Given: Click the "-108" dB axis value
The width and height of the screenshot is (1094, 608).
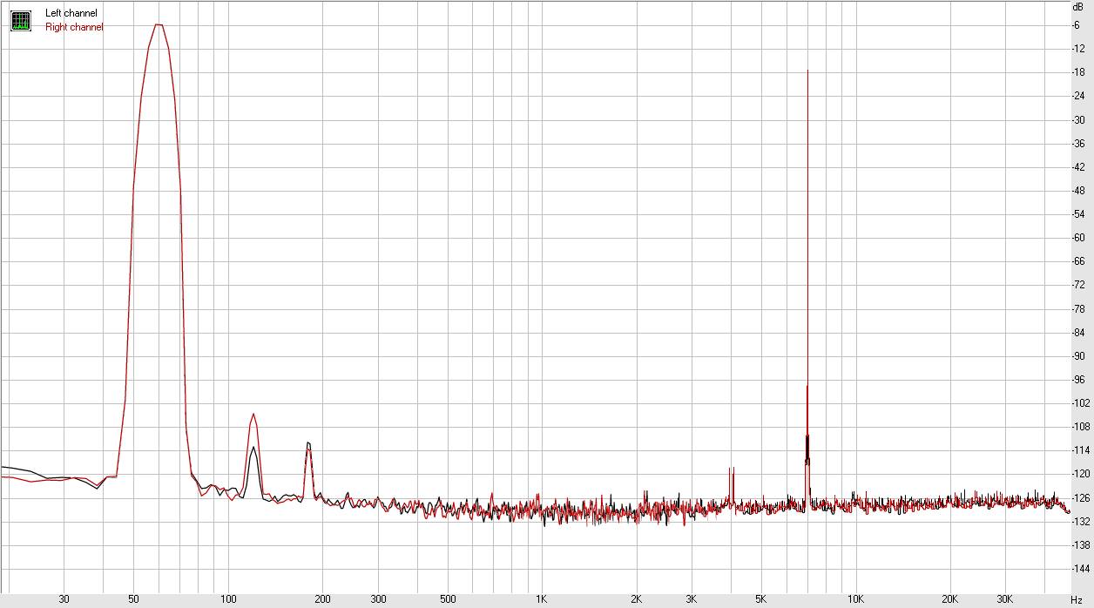Looking at the screenshot, I should pos(1081,427).
